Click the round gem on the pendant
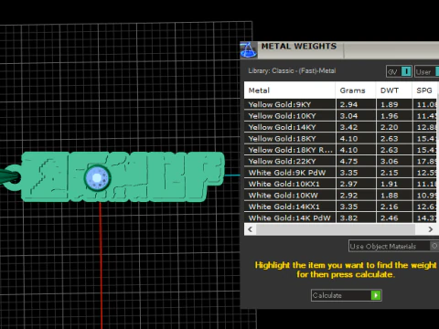 [x=97, y=177]
